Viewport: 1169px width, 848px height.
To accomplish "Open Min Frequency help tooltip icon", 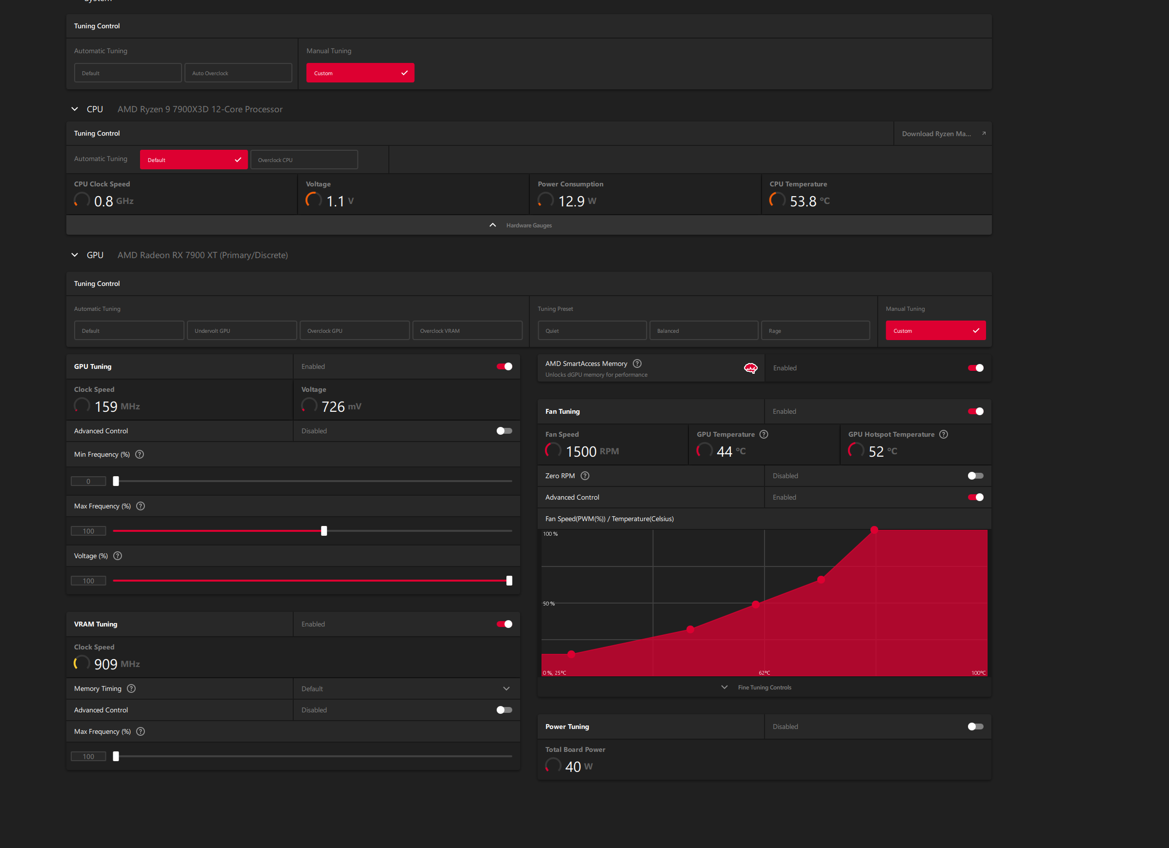I will point(139,454).
